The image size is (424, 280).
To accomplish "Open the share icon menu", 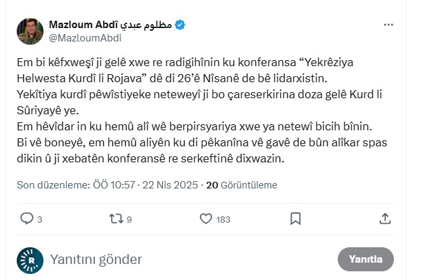I will pos(385,219).
